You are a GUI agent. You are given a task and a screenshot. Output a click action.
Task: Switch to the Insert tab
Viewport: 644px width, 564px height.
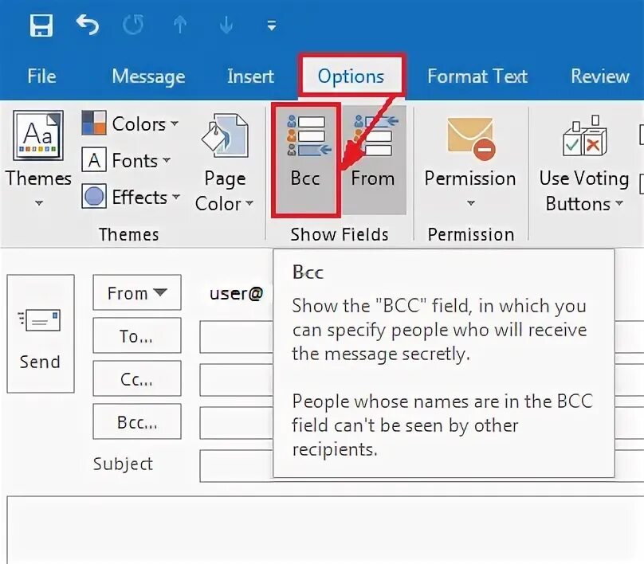pyautogui.click(x=250, y=76)
